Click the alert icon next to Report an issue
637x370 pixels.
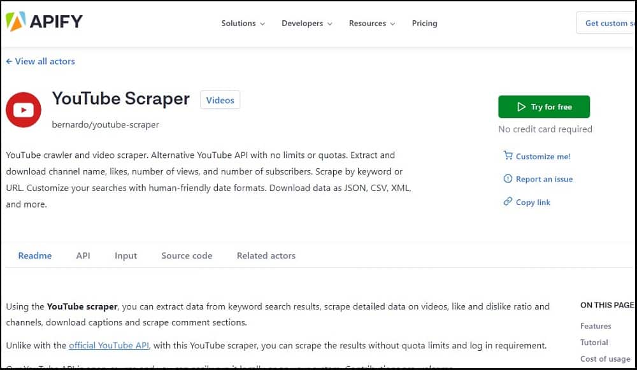(x=508, y=179)
